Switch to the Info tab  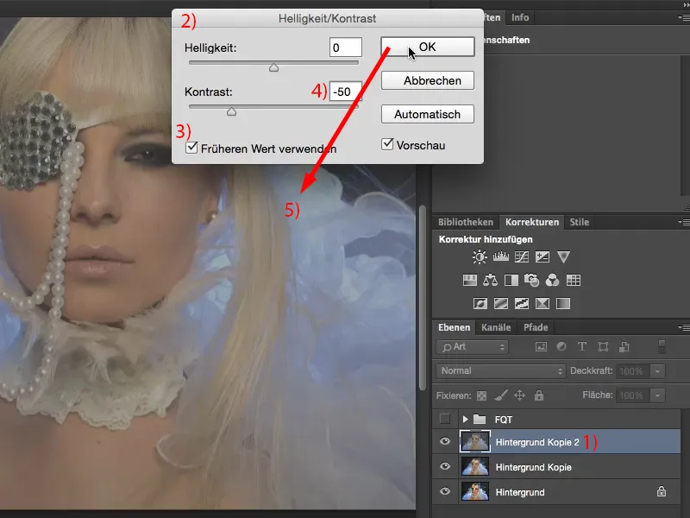pos(520,17)
